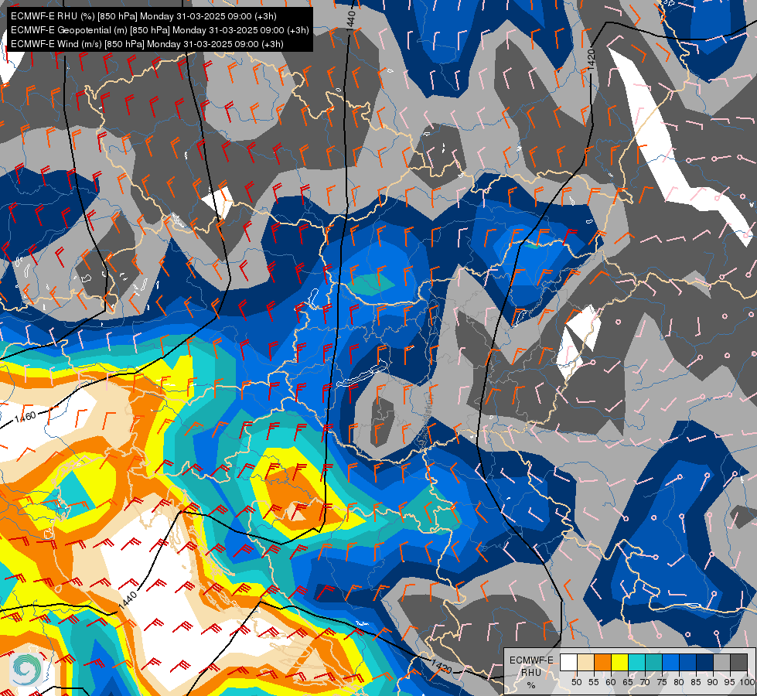The width and height of the screenshot is (757, 696).
Task: Click the legend tick value 90
Action: point(713,682)
